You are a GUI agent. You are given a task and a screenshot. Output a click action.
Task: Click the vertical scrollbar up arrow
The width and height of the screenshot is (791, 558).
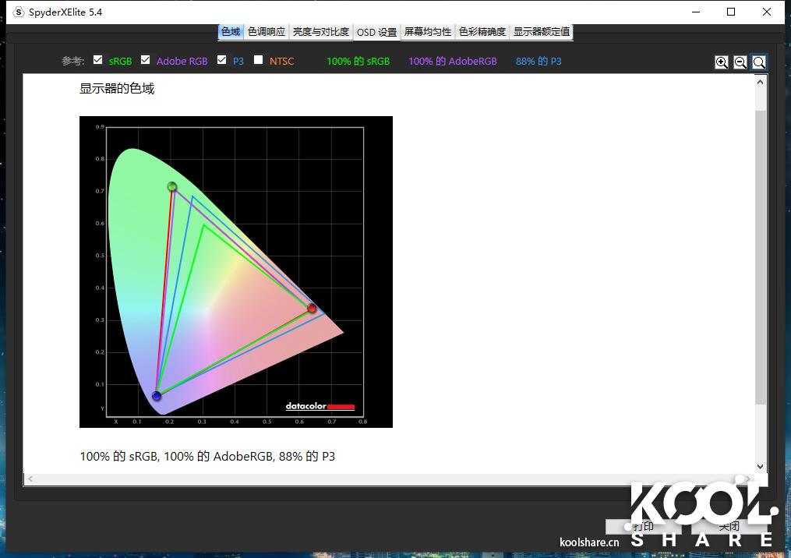[x=761, y=82]
